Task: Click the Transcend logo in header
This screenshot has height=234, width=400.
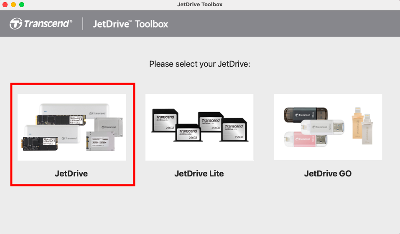Action: 41,24
